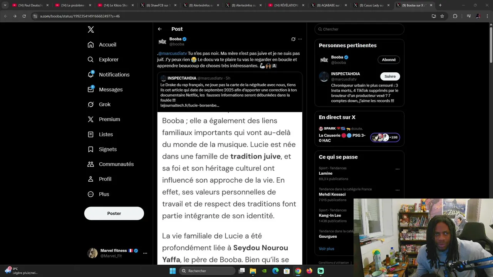Click the Poster button

point(114,214)
